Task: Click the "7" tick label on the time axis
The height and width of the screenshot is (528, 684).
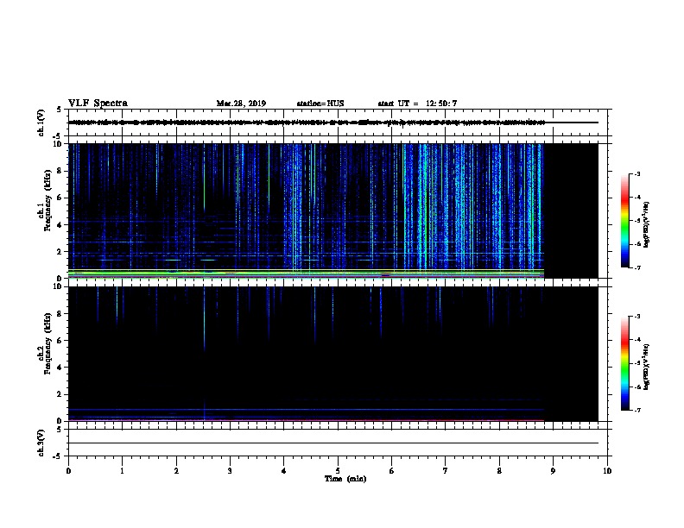Action: pyautogui.click(x=446, y=471)
